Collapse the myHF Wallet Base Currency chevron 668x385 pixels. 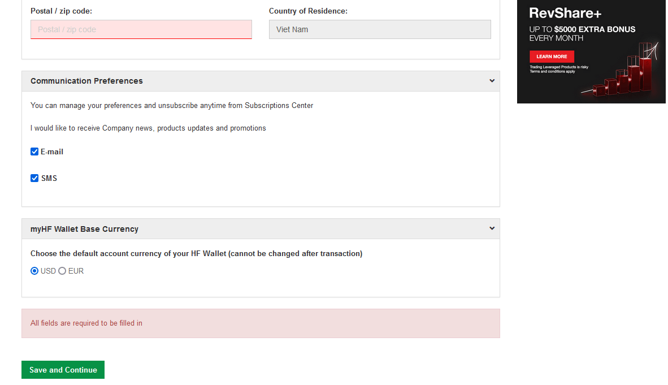click(492, 228)
